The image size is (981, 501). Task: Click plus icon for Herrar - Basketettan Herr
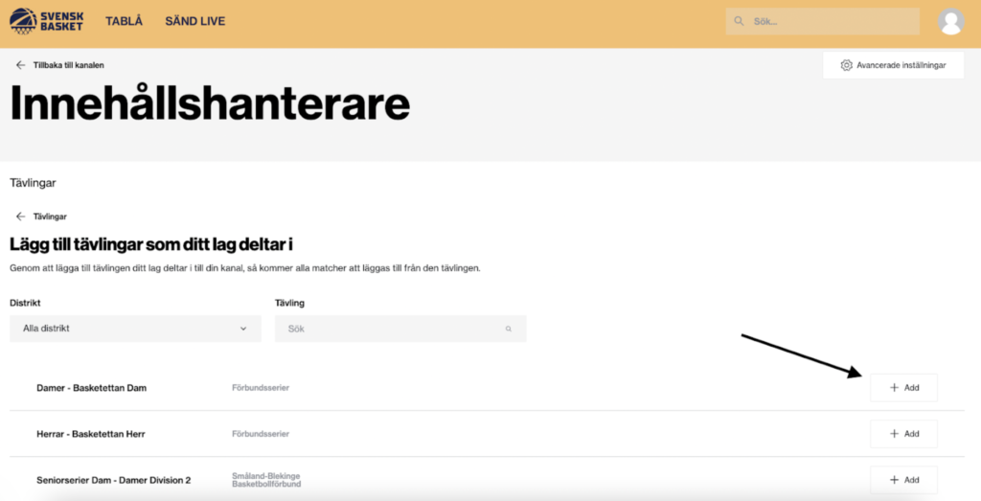coord(894,434)
